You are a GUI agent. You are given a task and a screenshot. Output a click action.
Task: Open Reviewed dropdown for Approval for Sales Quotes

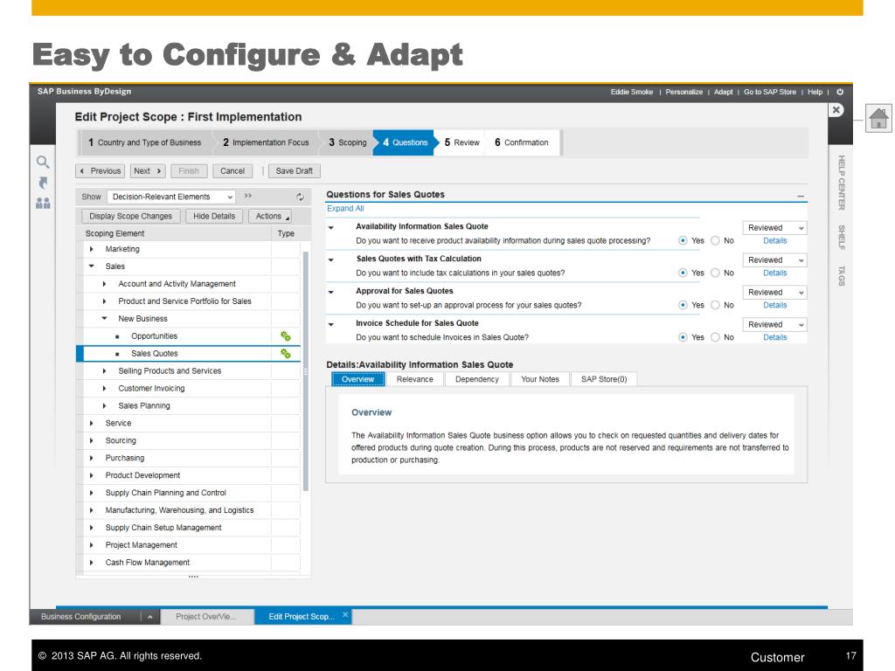coord(774,292)
